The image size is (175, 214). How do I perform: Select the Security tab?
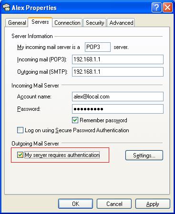pos(95,23)
